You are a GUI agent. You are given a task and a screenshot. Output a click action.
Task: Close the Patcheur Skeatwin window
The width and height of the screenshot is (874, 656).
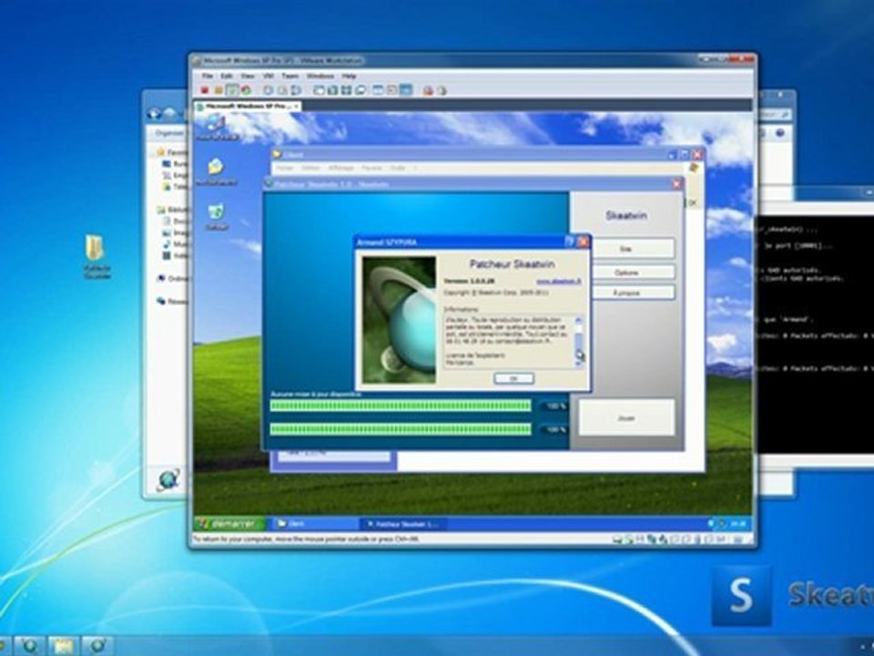(677, 183)
